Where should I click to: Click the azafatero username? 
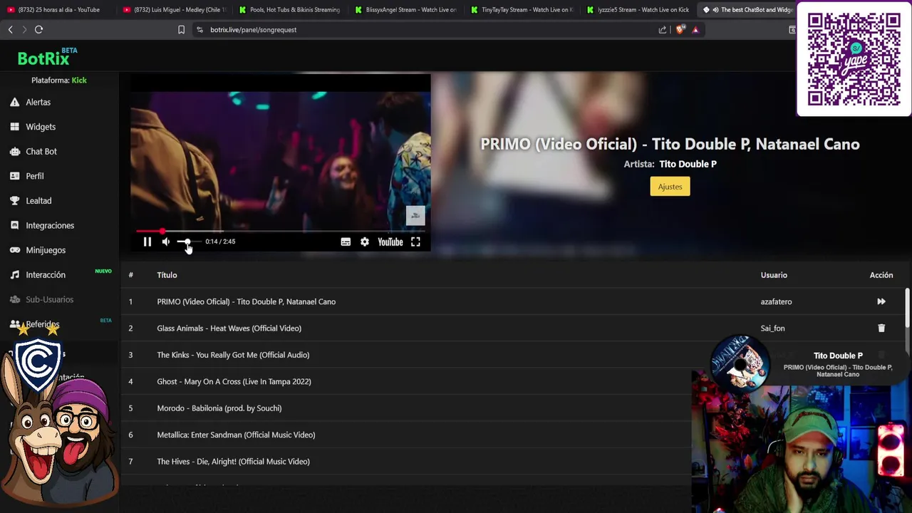point(776,301)
